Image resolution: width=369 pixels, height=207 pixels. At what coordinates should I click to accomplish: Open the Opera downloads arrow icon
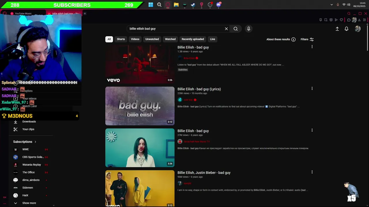(x=359, y=20)
